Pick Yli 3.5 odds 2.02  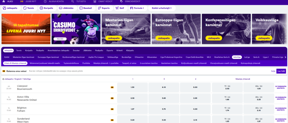coord(227,87)
